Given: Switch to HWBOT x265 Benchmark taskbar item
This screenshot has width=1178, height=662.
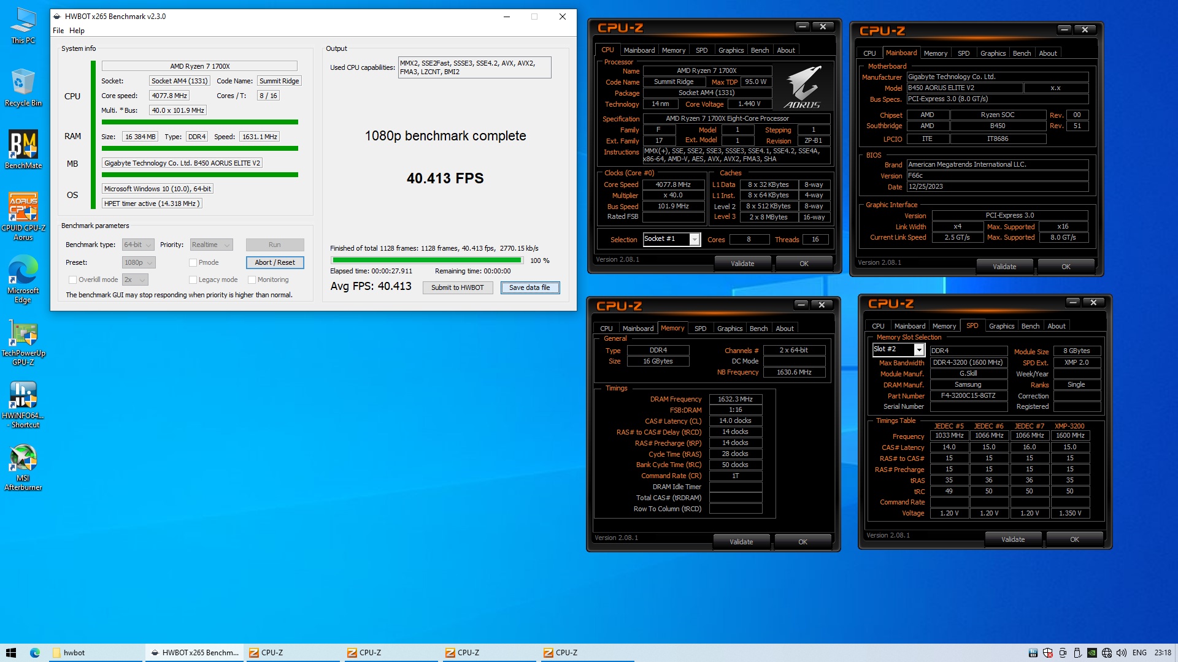Looking at the screenshot, I should pyautogui.click(x=194, y=653).
